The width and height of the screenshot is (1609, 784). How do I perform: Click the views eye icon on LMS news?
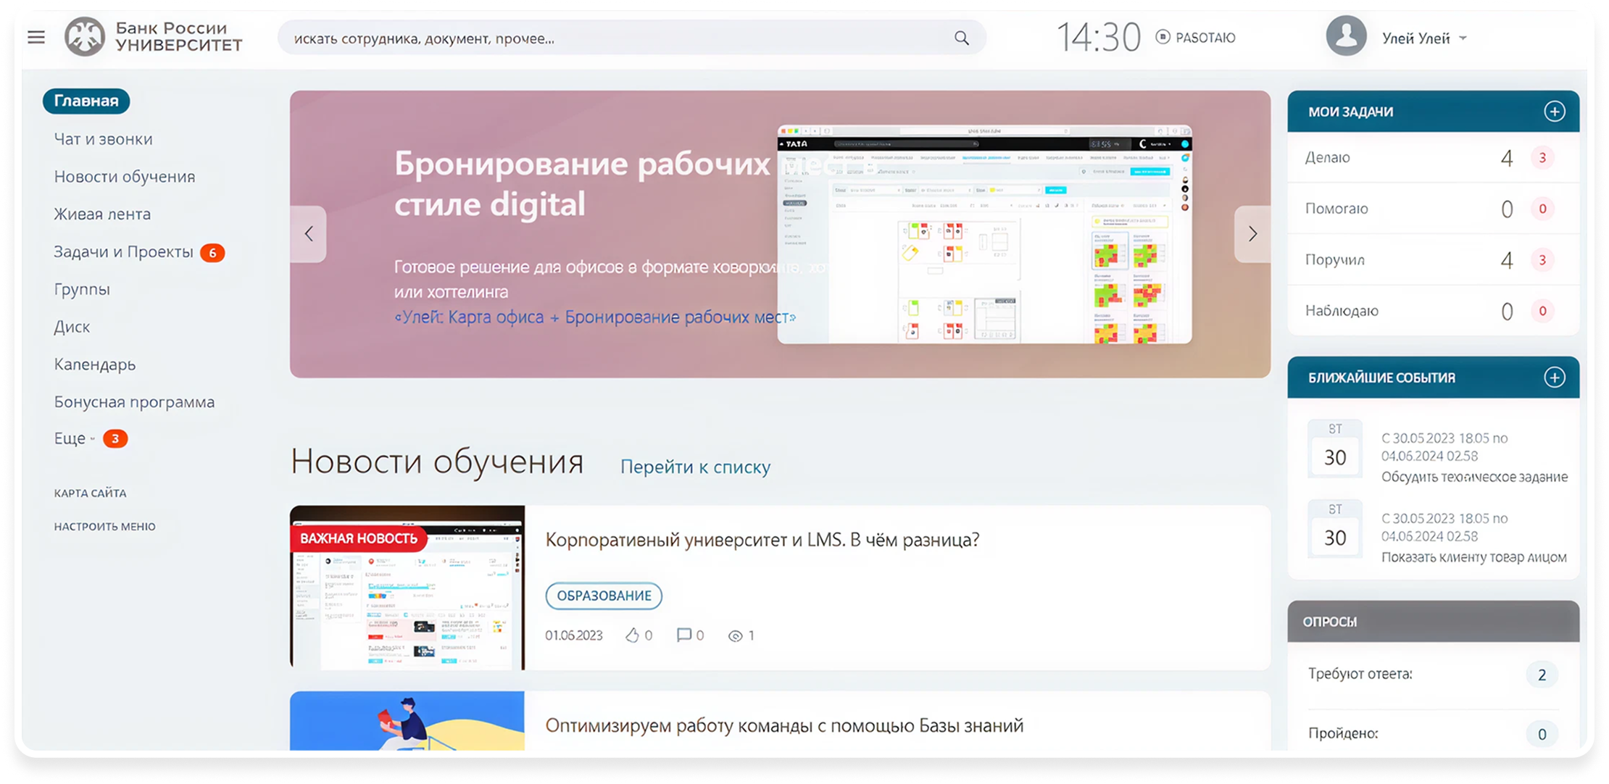(735, 636)
